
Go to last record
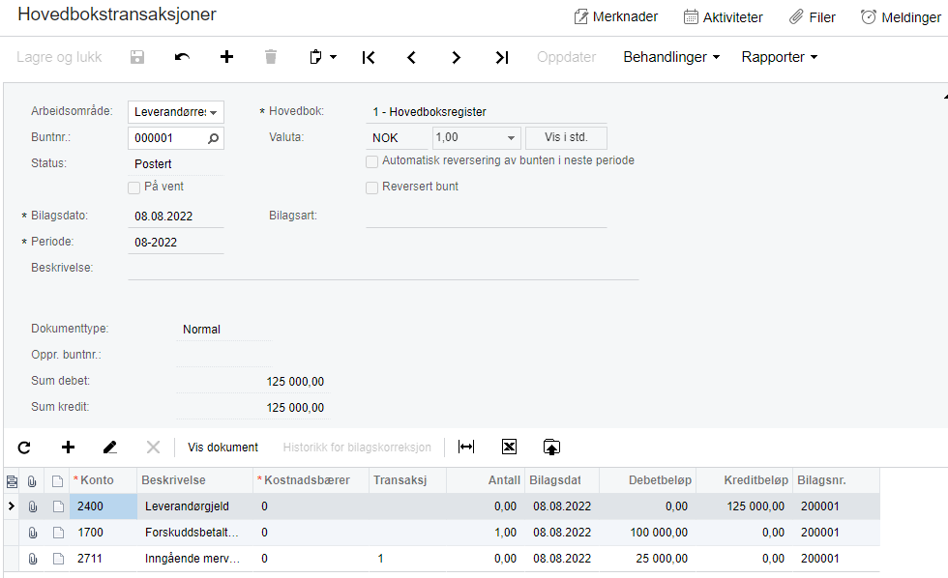click(x=502, y=57)
